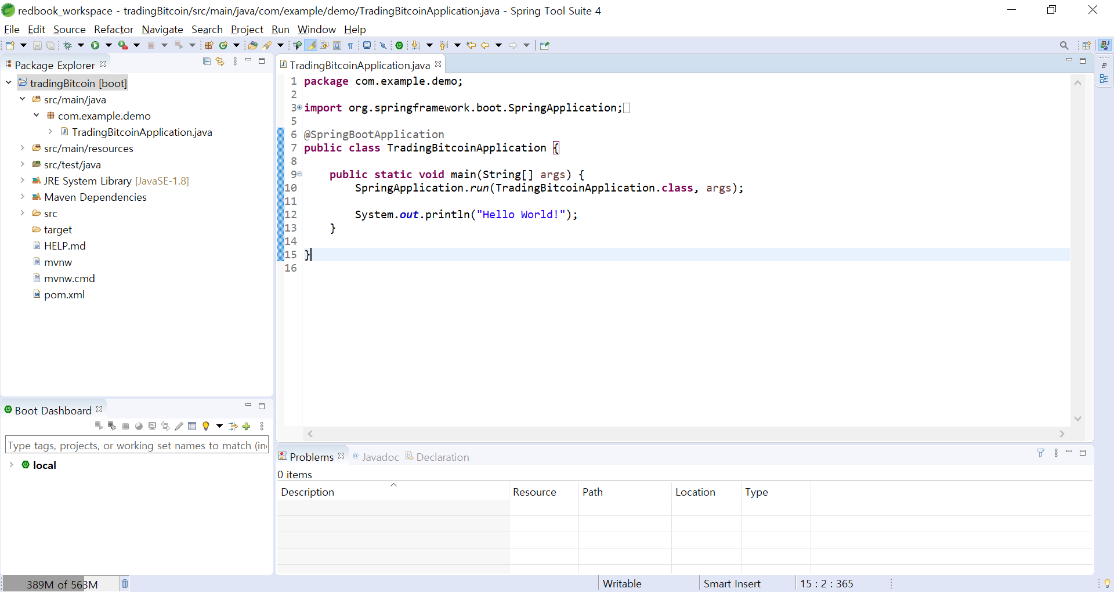Expand folded import statements on line 3

pos(300,107)
